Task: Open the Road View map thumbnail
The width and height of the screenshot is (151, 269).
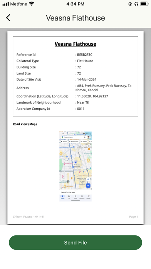Action: point(75,167)
